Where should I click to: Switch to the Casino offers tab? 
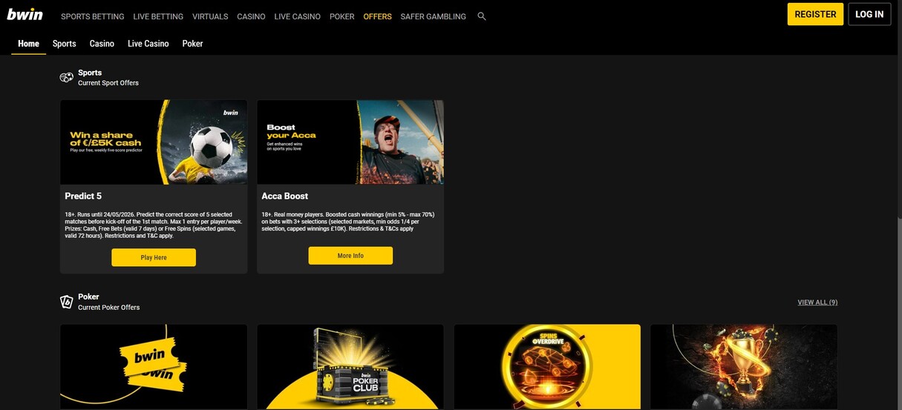[x=102, y=44]
